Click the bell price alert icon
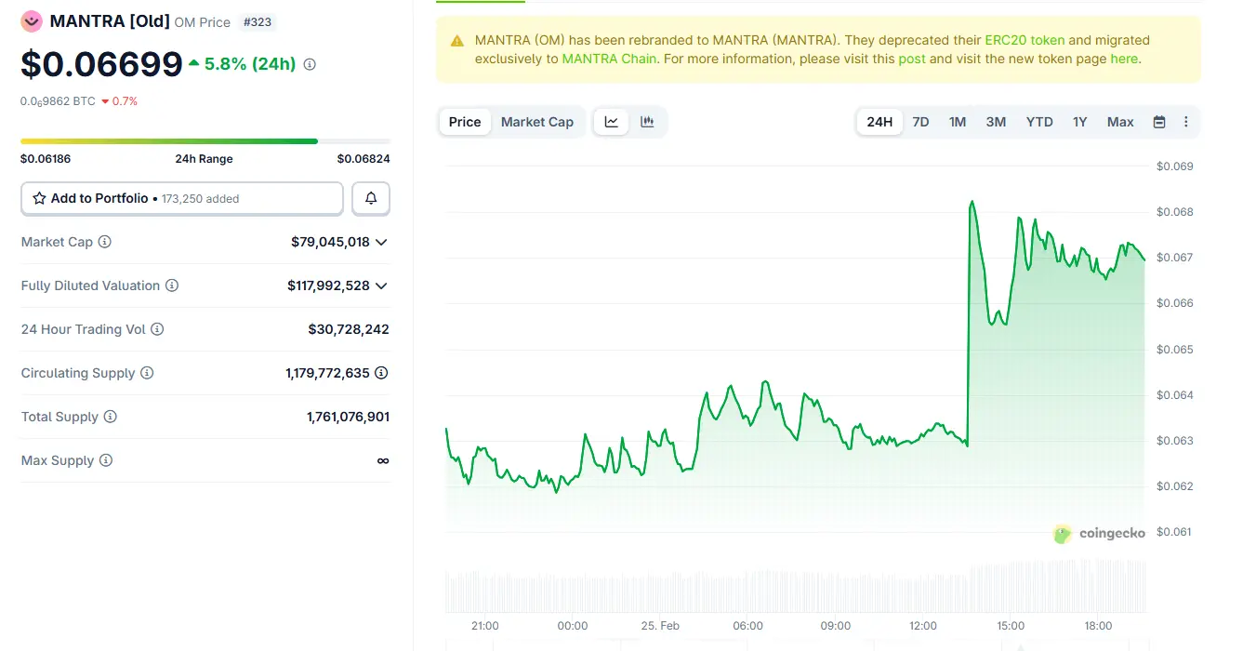Image resolution: width=1256 pixels, height=651 pixels. (x=371, y=198)
